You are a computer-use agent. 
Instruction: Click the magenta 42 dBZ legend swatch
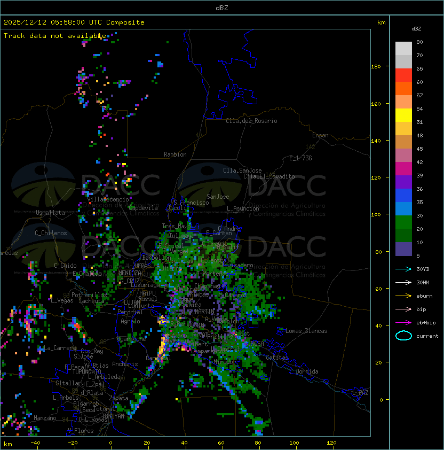tap(403, 169)
